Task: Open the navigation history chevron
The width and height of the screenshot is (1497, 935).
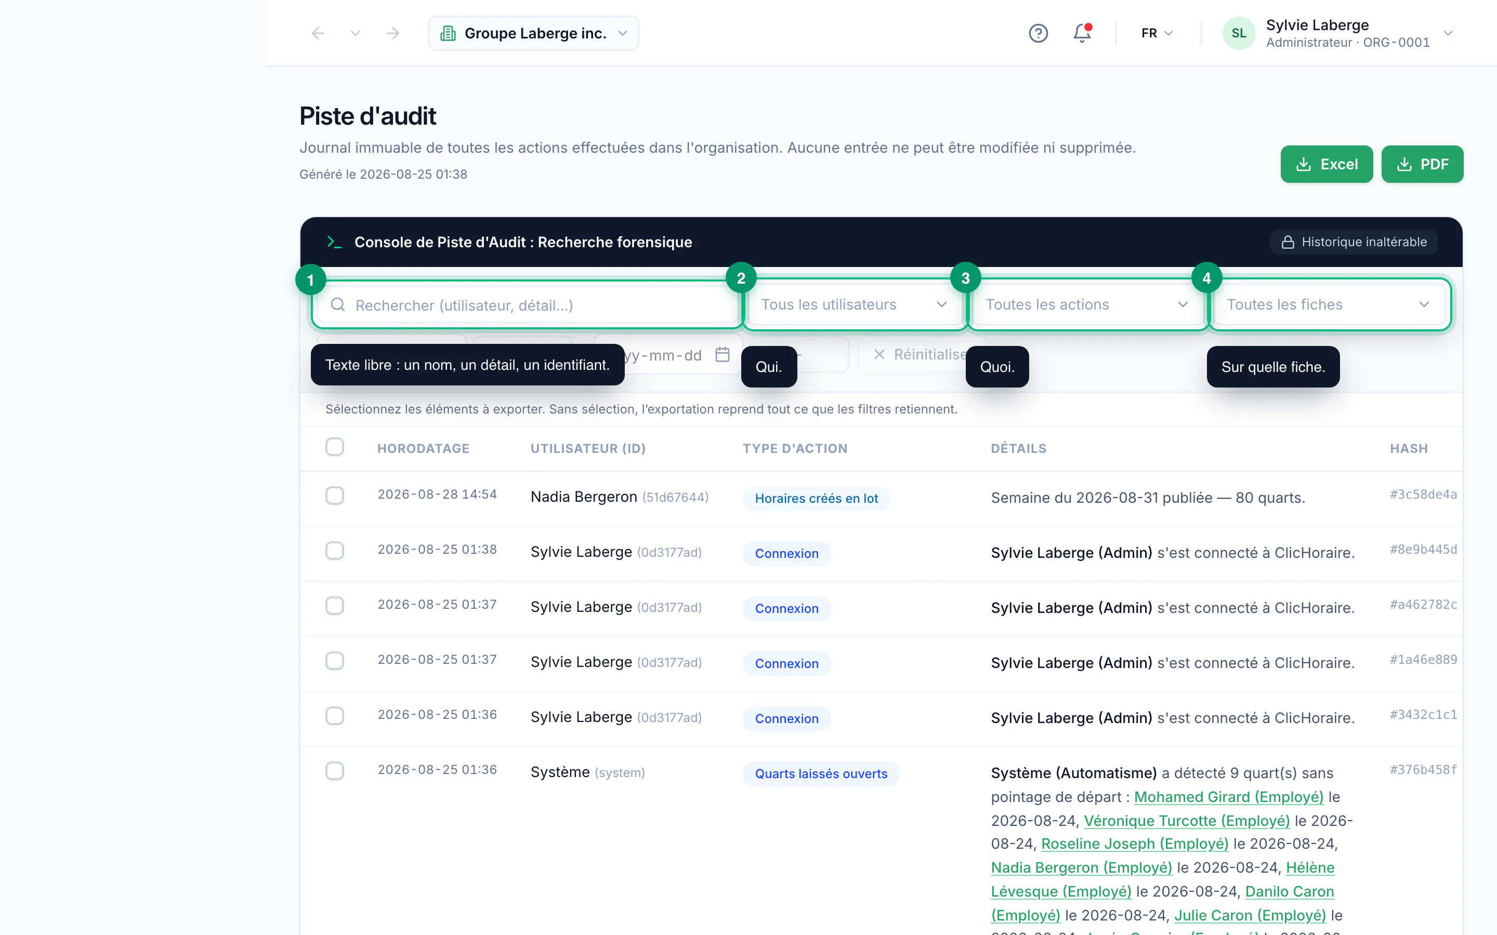Action: click(x=355, y=33)
